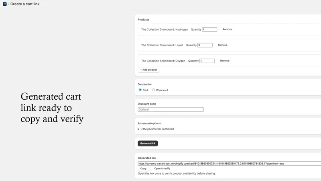This screenshot has width=321, height=181.
Task: Select the Checkout destination radio button
Action: pos(154,90)
